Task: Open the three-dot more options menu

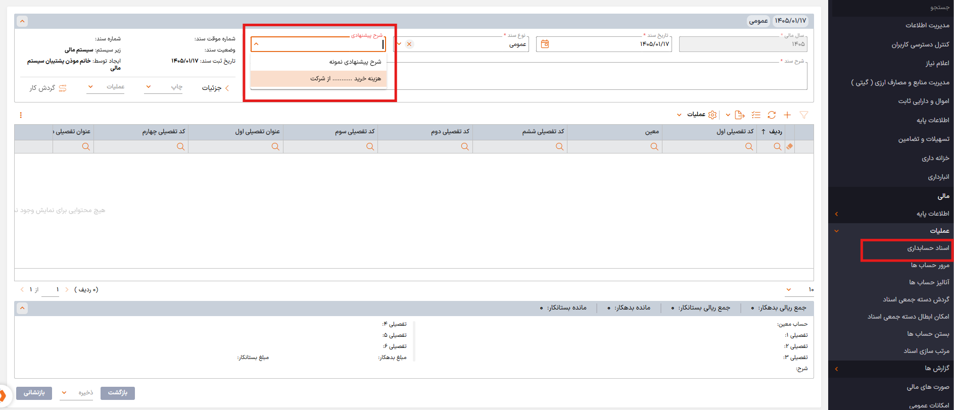Action: point(21,115)
